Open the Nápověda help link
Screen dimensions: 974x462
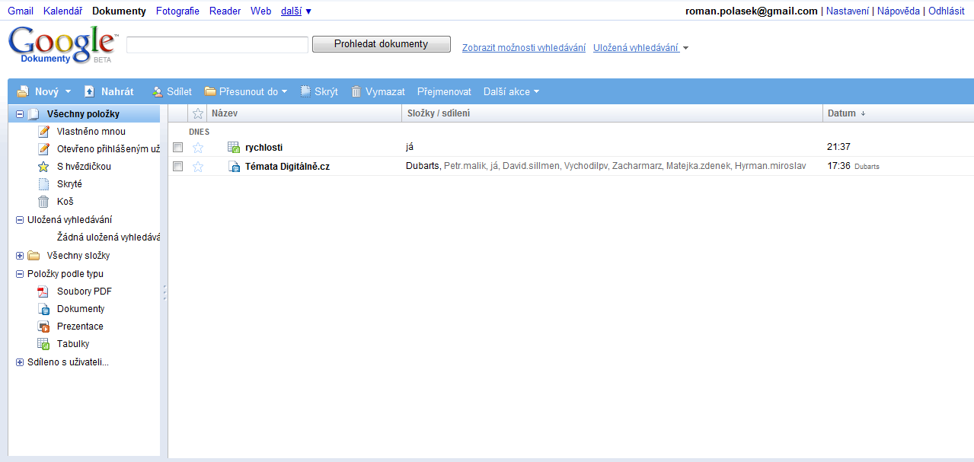tap(899, 11)
